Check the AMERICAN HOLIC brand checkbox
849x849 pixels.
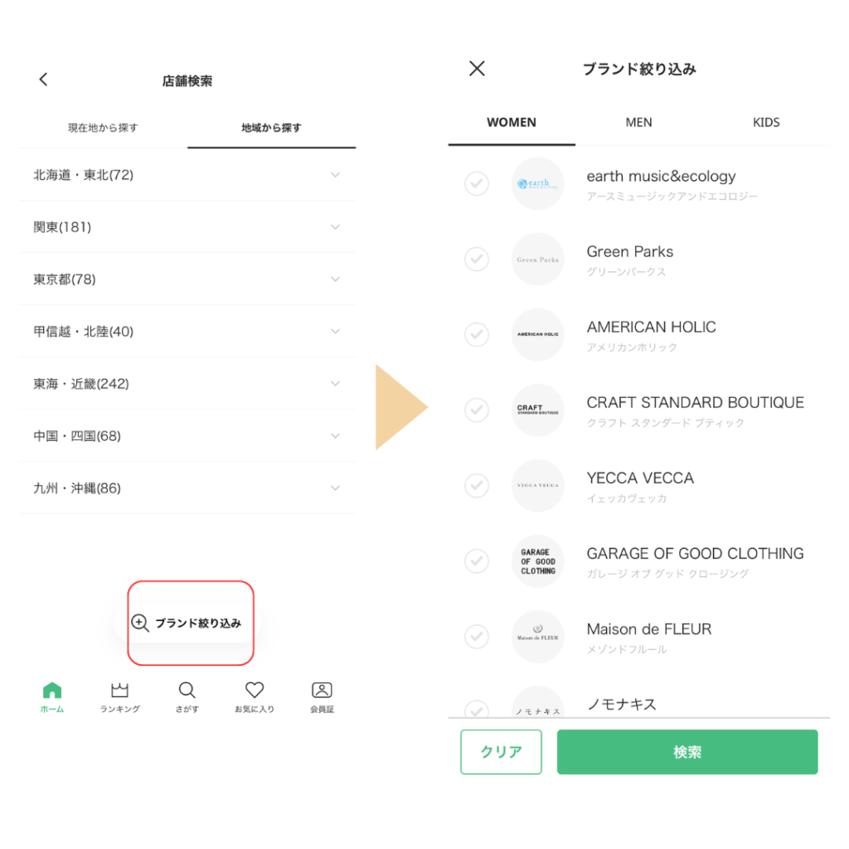coord(477,334)
